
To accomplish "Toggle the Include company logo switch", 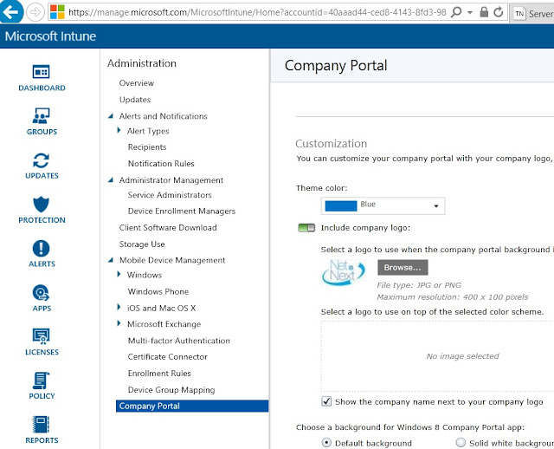I will coord(306,228).
